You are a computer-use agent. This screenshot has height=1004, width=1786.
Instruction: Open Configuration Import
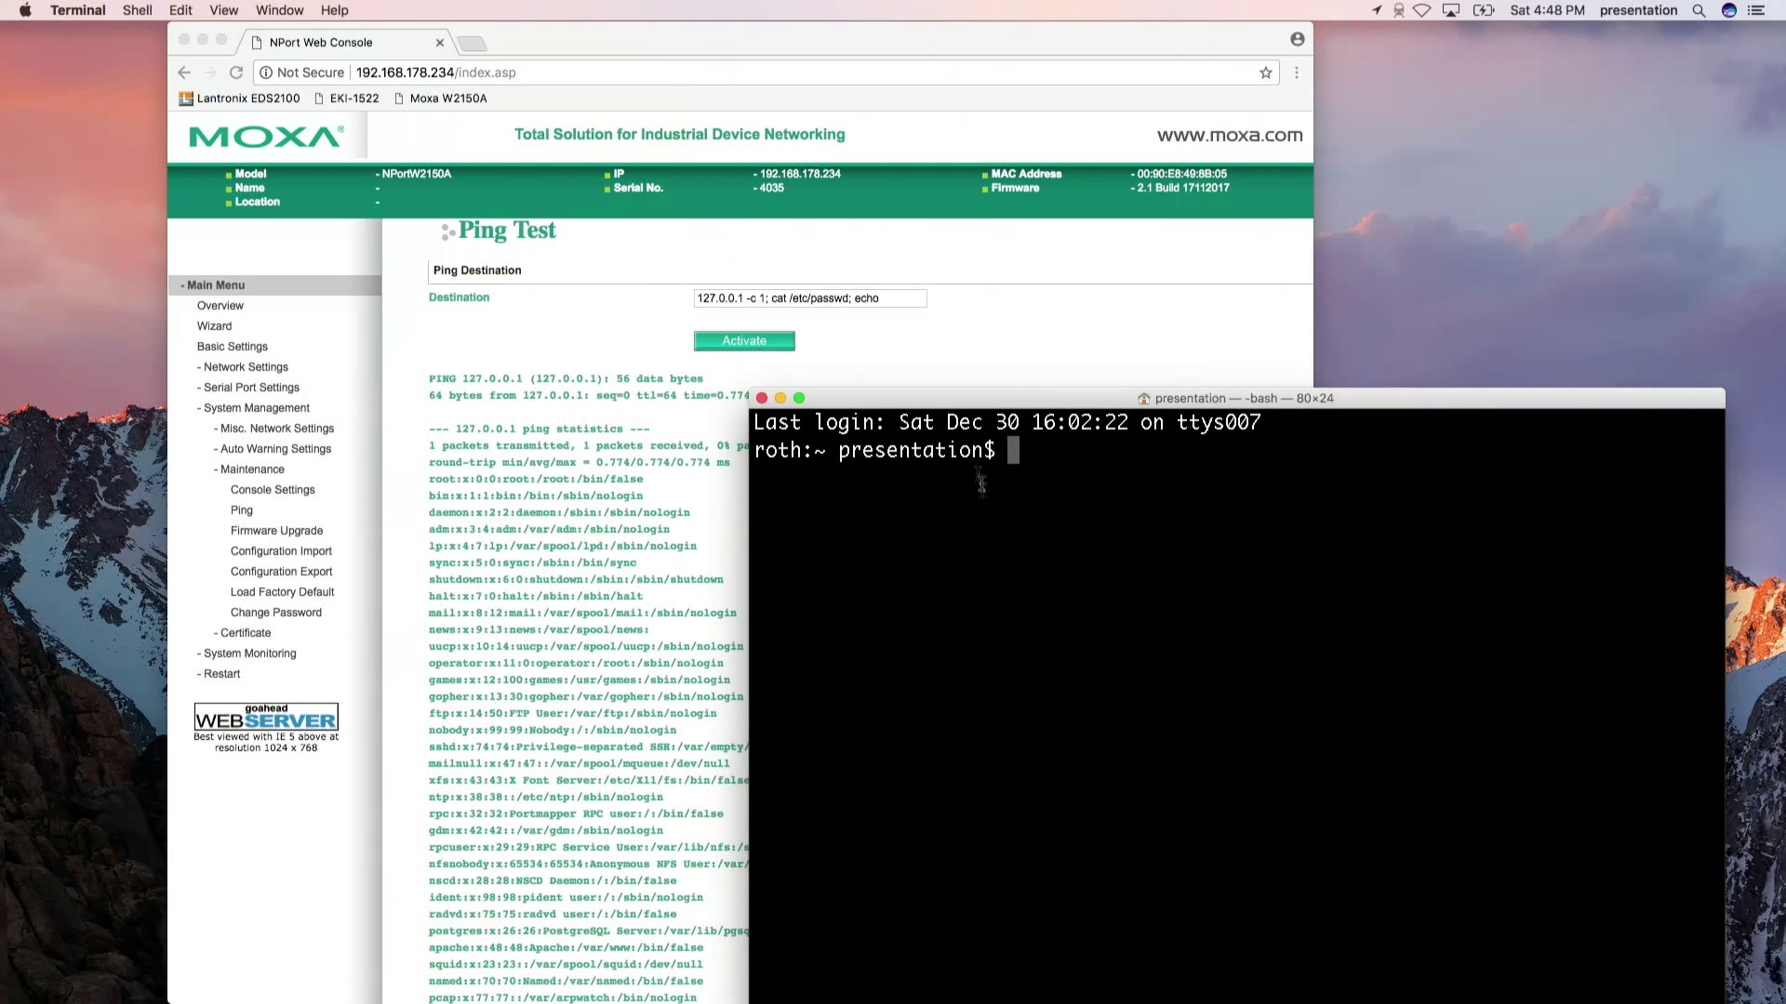tap(281, 551)
